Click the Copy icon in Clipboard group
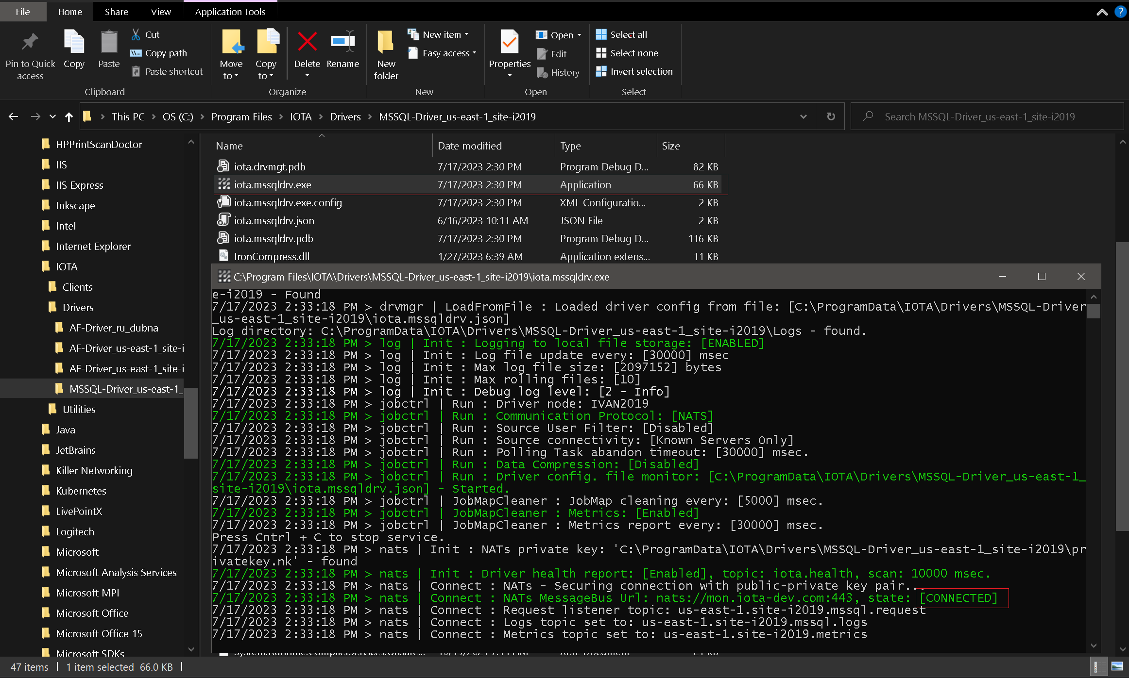1129x678 pixels. click(x=74, y=42)
